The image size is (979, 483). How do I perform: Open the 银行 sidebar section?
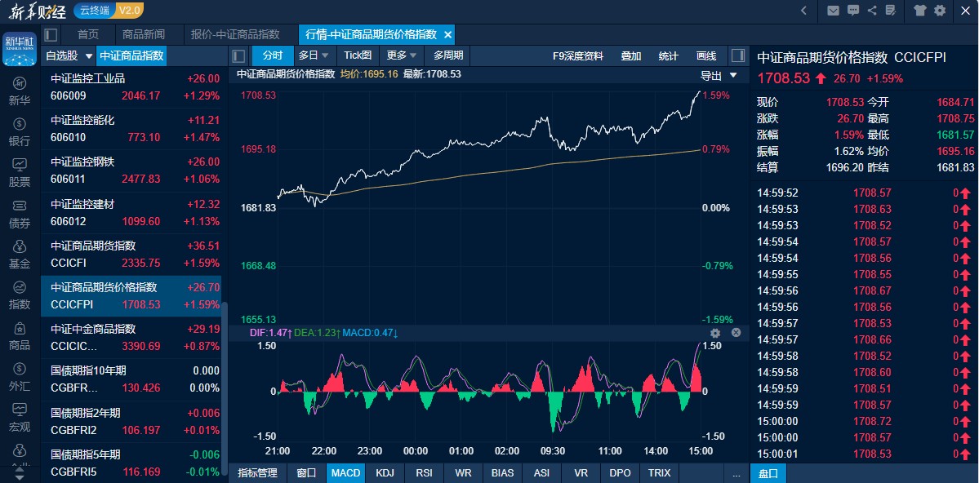point(20,131)
